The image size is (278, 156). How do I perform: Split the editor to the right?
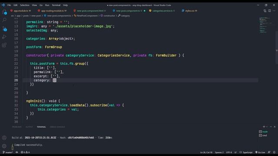[x=269, y=11]
